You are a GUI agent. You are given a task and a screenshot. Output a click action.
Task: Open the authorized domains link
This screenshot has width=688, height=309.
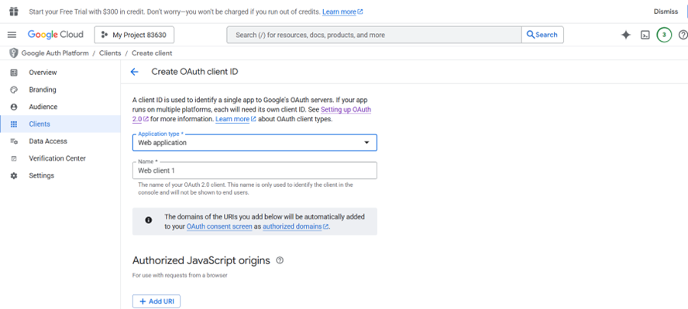click(x=295, y=226)
